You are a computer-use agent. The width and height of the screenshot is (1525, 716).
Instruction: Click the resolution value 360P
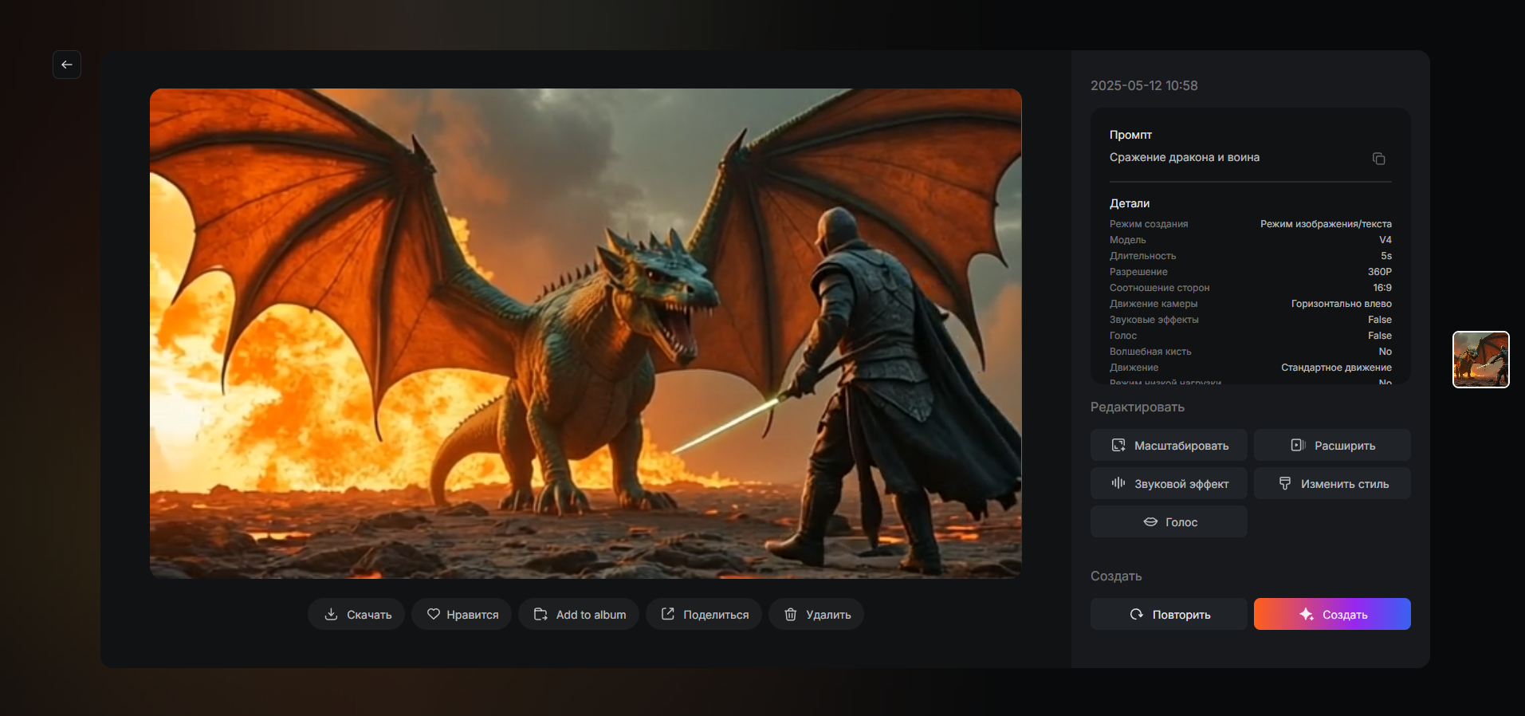click(1380, 272)
